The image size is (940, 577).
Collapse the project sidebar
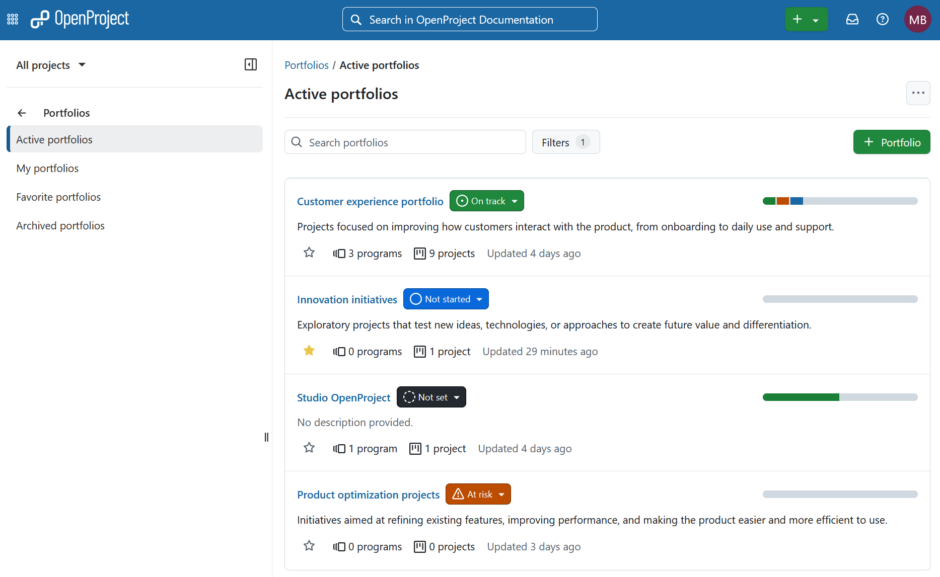tap(250, 64)
